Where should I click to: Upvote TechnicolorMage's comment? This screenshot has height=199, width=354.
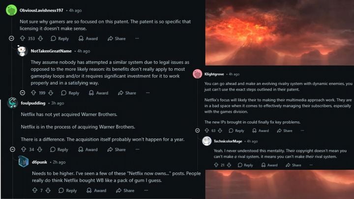215,165
